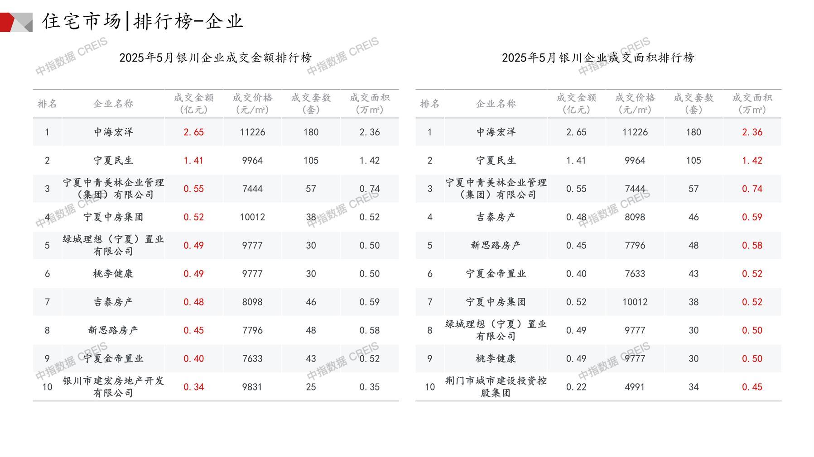The height and width of the screenshot is (457, 814).
Task: Select the 25 units sold cell
Action: click(x=311, y=387)
